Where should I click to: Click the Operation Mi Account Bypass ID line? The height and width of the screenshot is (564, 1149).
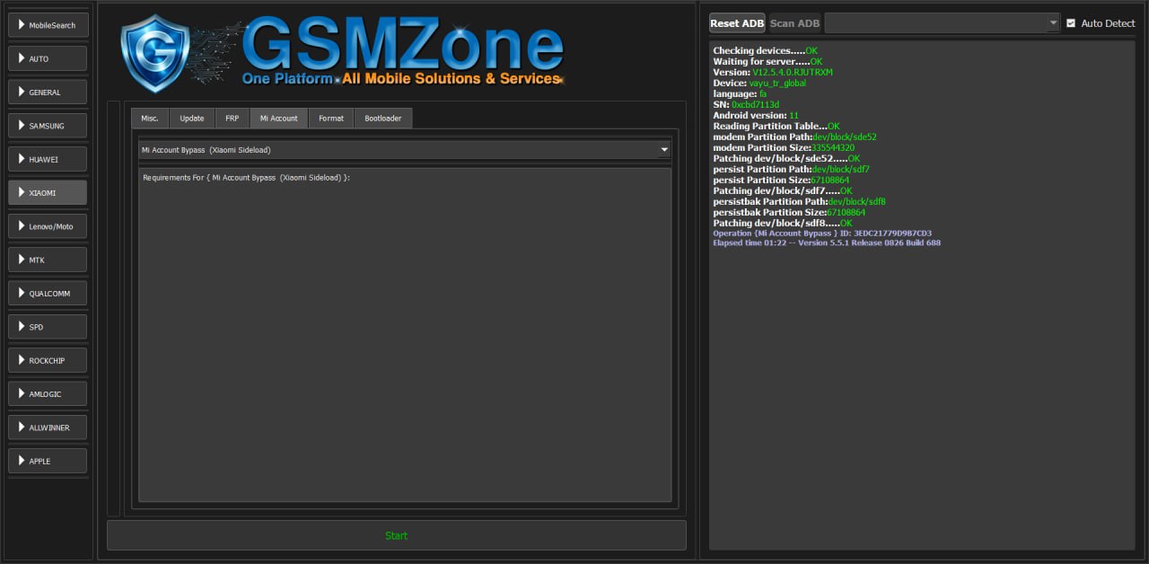click(x=822, y=234)
